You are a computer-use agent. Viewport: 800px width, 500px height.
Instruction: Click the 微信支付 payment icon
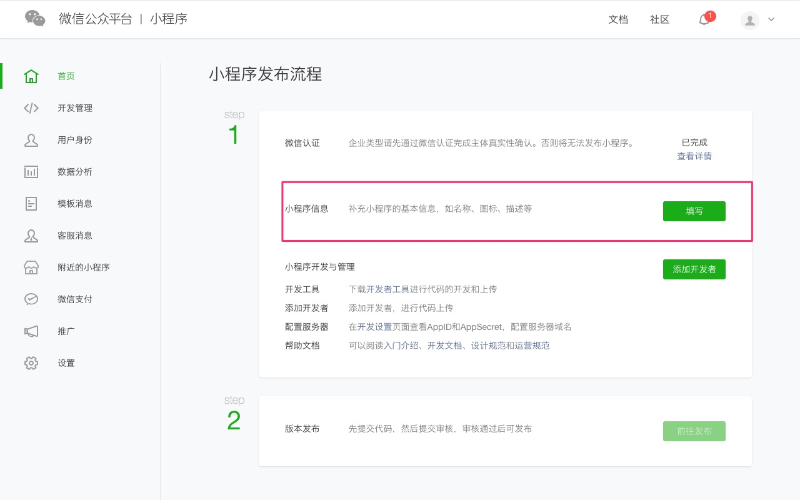[x=31, y=299]
